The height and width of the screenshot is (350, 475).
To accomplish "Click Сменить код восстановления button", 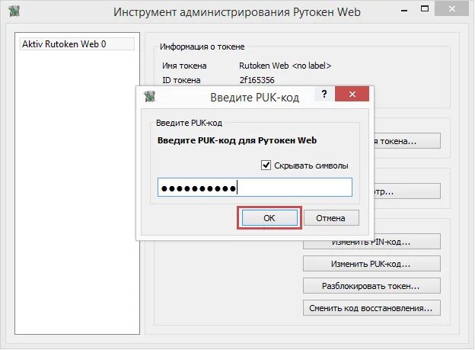I will 371,308.
